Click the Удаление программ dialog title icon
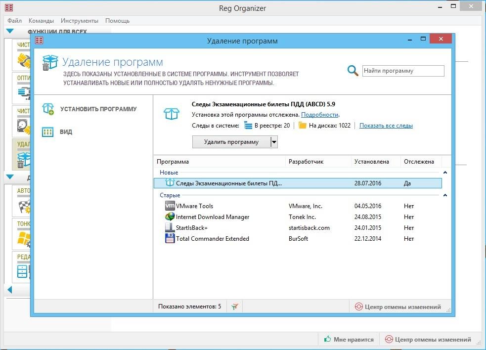Image resolution: width=486 pixels, height=350 pixels. (39, 41)
